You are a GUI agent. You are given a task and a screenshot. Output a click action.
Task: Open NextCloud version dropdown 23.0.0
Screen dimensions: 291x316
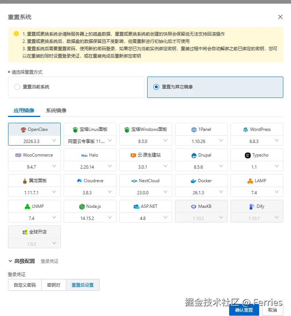(x=146, y=192)
